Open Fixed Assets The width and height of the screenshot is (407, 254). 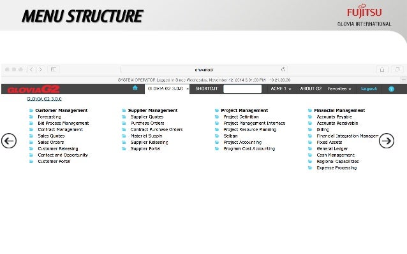coord(329,142)
